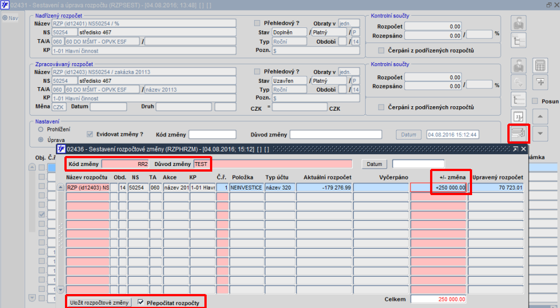This screenshot has height=308, width=560.
Task: Select Prohlížení radio button
Action: click(x=40, y=129)
